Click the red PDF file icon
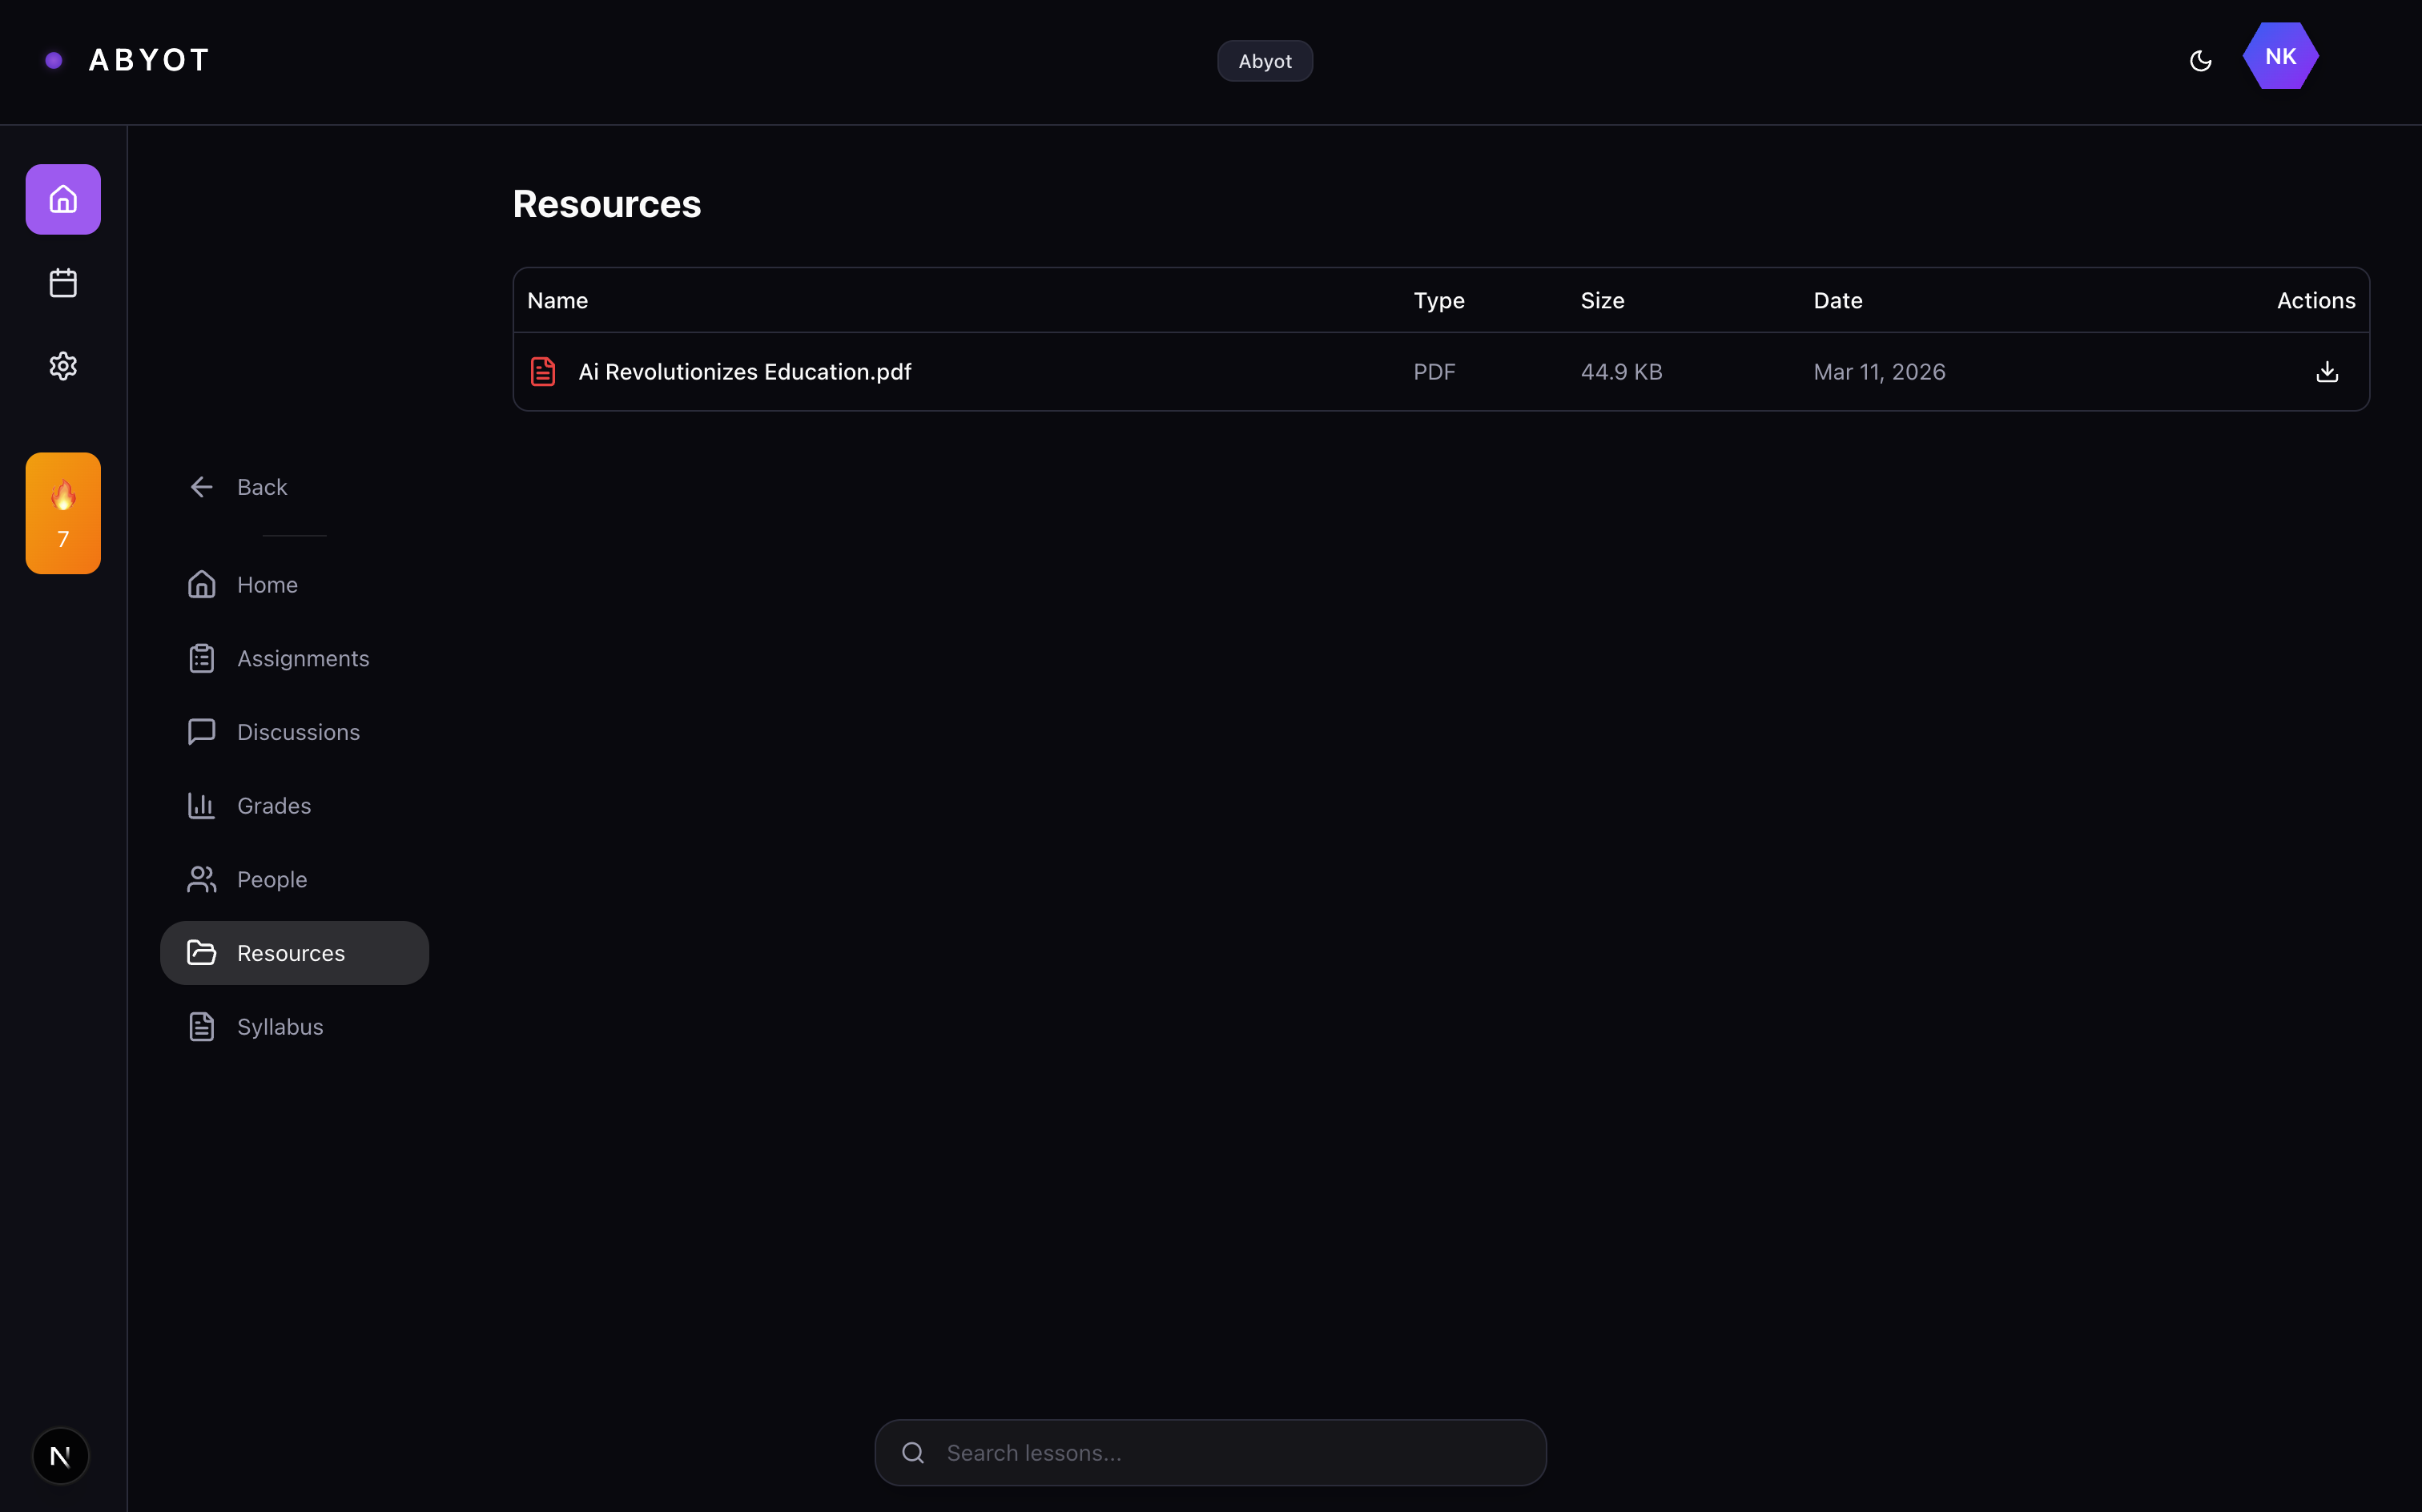 coord(543,372)
